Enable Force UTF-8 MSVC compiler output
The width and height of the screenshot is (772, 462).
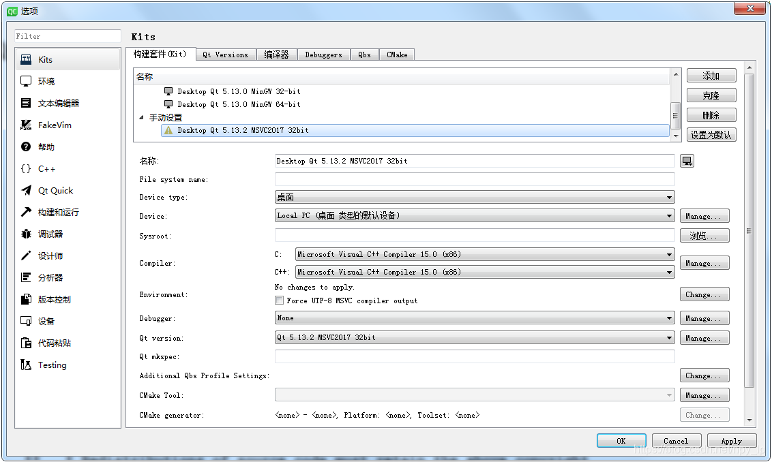(279, 300)
